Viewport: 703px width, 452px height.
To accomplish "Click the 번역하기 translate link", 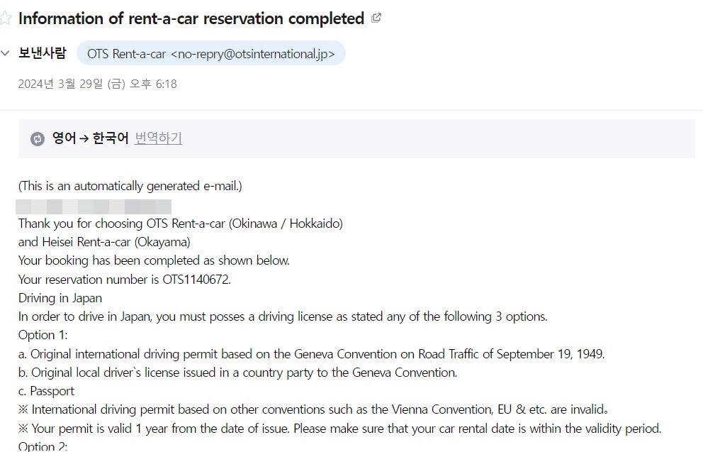I will pyautogui.click(x=158, y=138).
